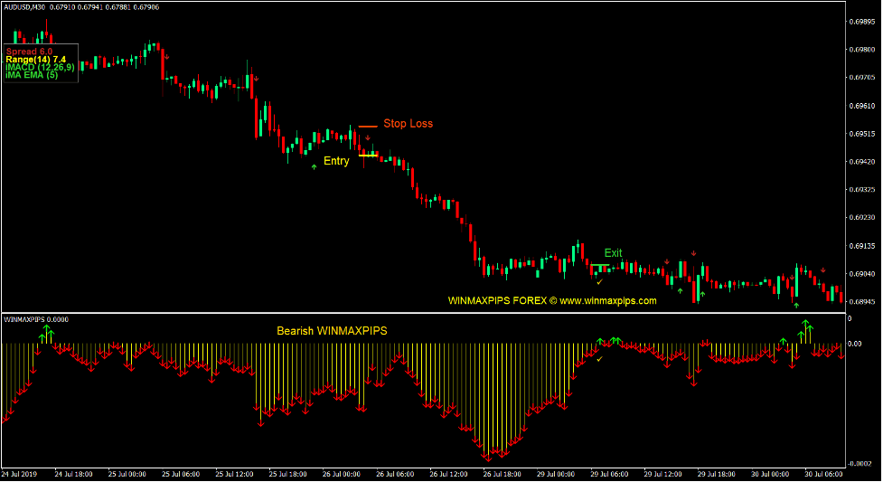This screenshot has width=883, height=482.
Task: Click the red arrow below Stop Loss label
Action: click(368, 138)
